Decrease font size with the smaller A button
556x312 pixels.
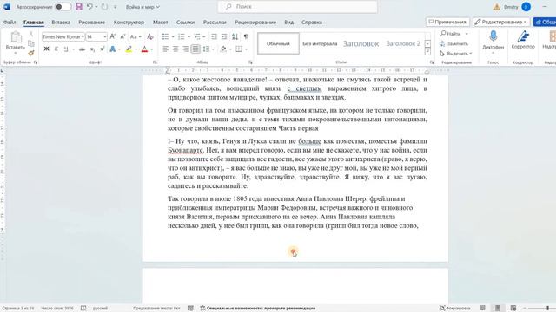pos(122,36)
